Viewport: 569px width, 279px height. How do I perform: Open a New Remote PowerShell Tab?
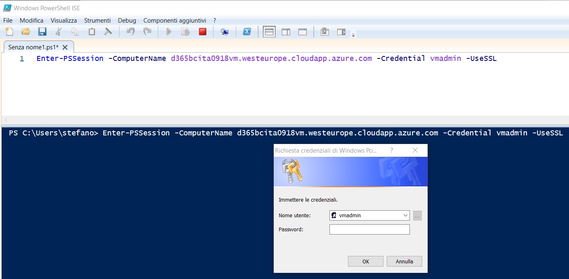tap(225, 31)
